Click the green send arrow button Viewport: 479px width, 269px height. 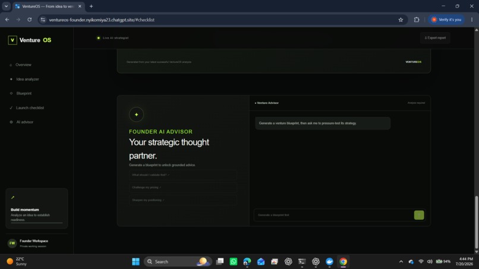pyautogui.click(x=419, y=215)
